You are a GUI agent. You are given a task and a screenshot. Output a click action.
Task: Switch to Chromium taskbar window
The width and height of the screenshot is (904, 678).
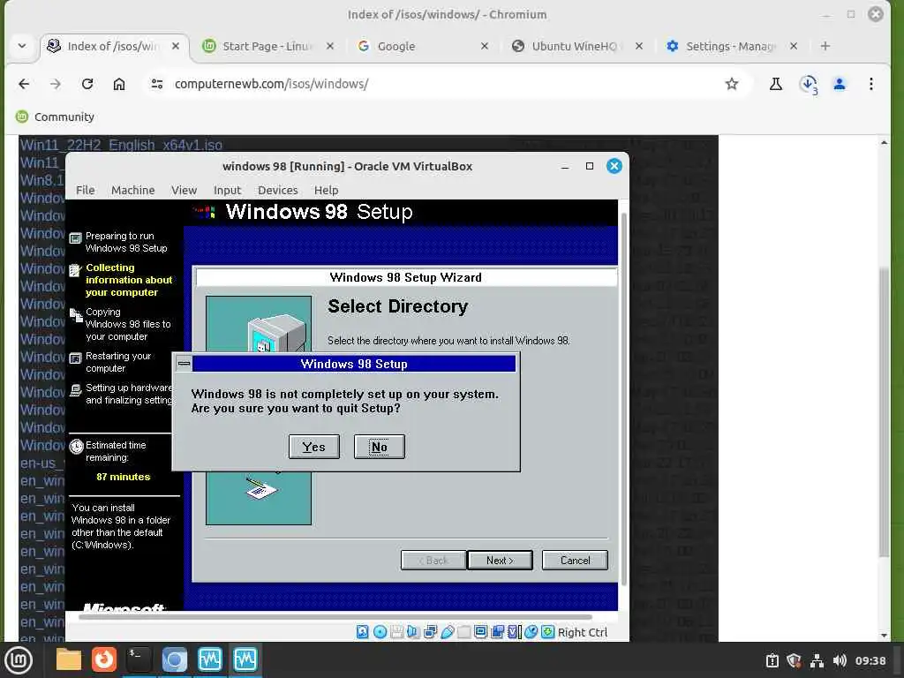pyautogui.click(x=174, y=660)
